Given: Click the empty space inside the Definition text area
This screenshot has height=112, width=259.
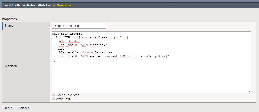Looking at the screenshot, I should click(x=151, y=78).
